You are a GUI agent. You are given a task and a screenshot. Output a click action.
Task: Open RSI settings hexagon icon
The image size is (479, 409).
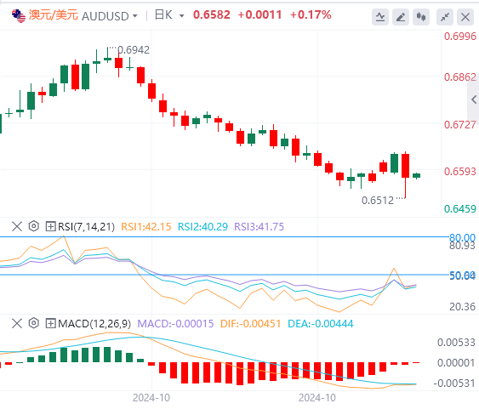[33, 226]
